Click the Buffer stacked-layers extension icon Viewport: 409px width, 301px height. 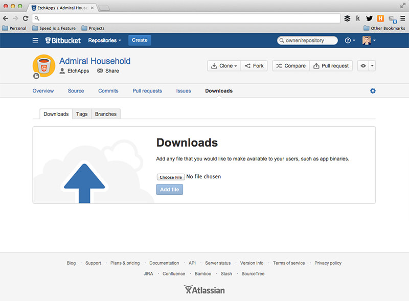coord(347,18)
